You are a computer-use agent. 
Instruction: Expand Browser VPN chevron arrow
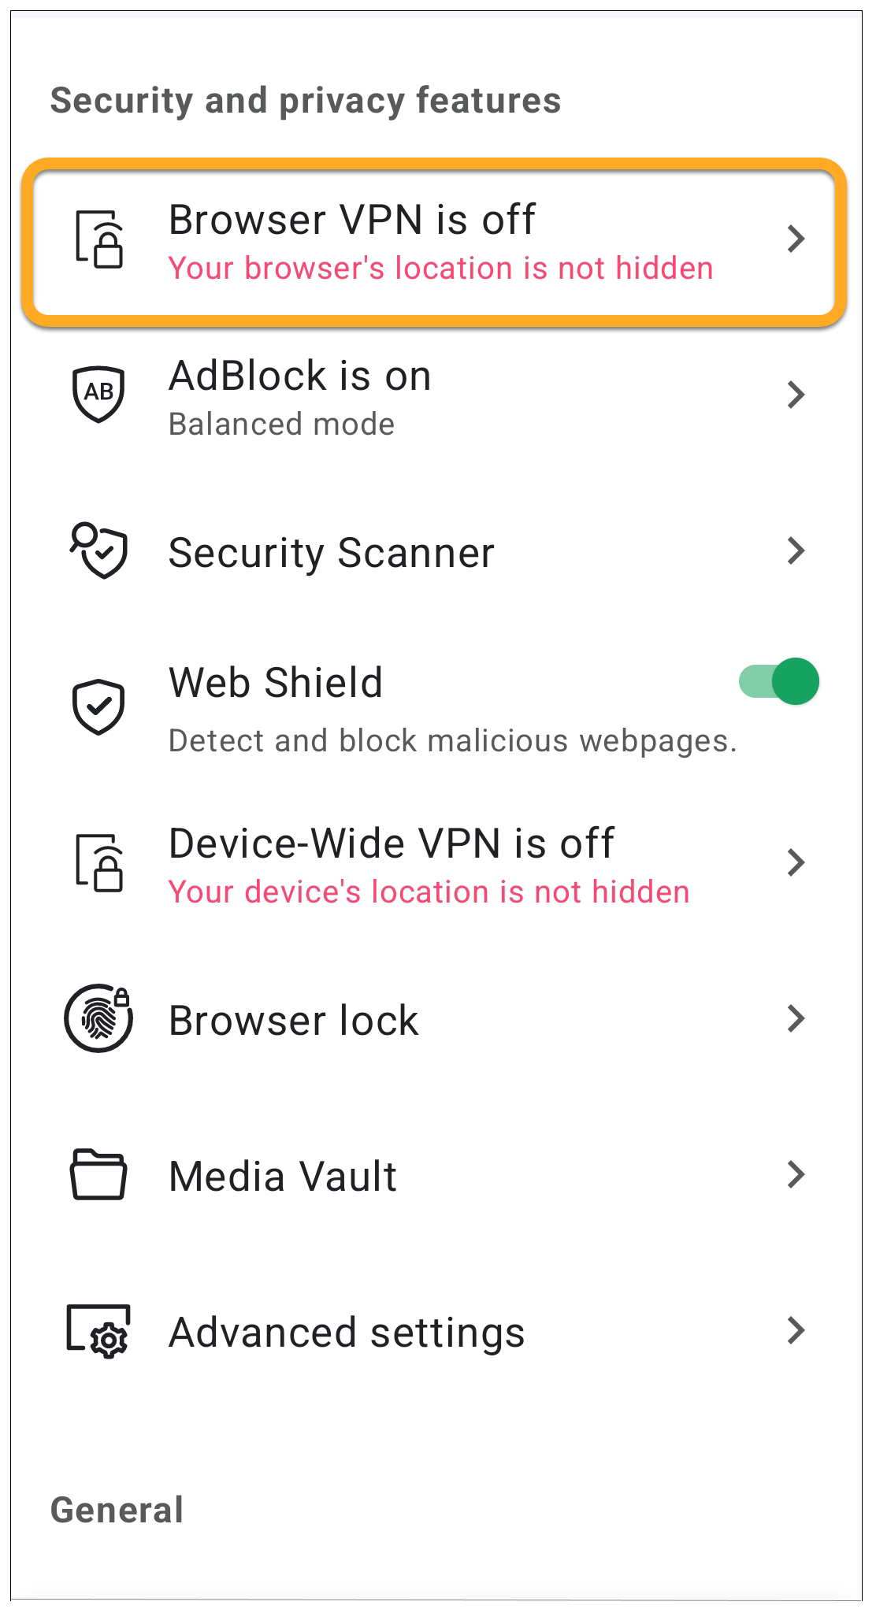tap(796, 239)
